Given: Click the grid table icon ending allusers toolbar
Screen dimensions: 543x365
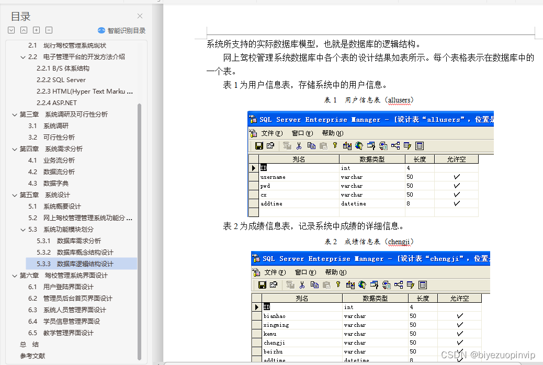Looking at the screenshot, I should [420, 146].
